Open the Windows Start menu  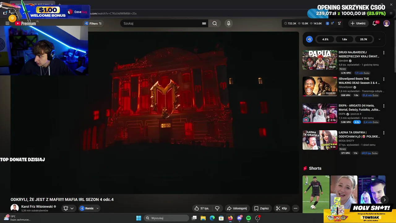pos(139,218)
